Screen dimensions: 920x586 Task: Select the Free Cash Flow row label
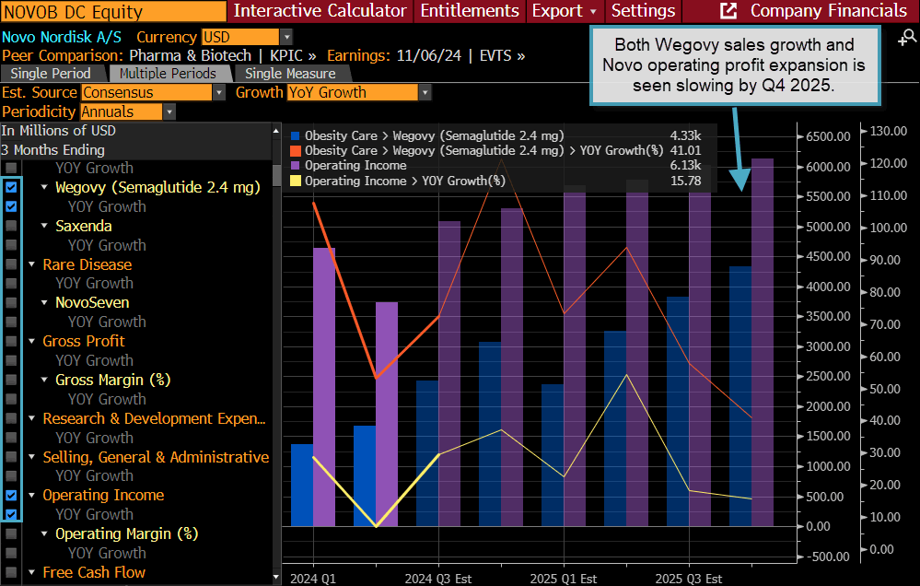pyautogui.click(x=94, y=572)
